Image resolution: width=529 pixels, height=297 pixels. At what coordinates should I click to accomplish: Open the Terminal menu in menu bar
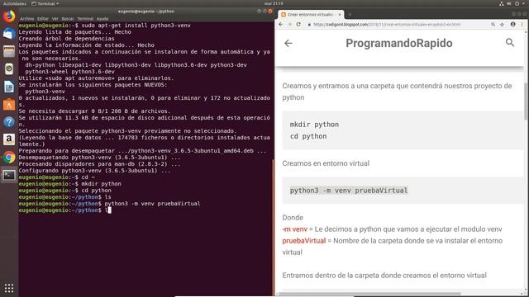click(x=85, y=19)
